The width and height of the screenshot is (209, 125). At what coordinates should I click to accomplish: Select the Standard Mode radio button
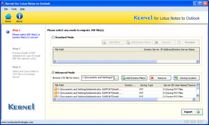(x=53, y=37)
